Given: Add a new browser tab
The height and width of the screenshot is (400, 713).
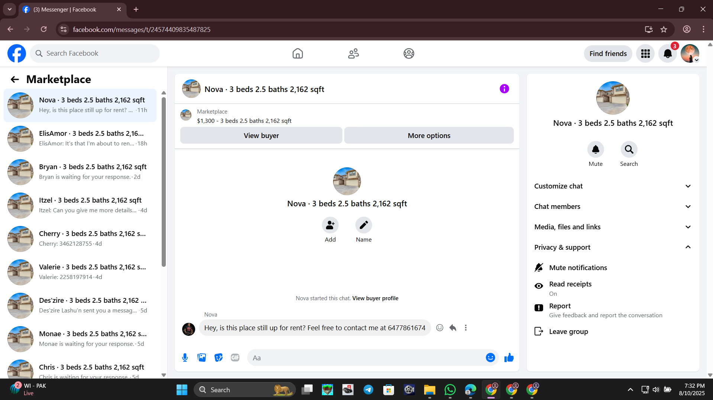Looking at the screenshot, I should click(x=136, y=10).
